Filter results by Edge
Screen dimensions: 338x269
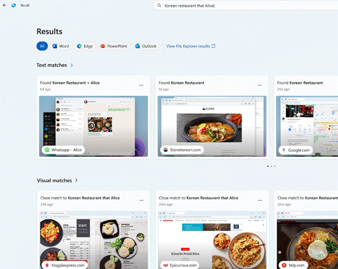pos(84,46)
